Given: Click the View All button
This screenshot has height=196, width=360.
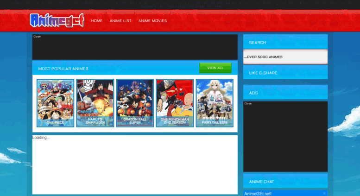Looking at the screenshot, I should (x=215, y=68).
